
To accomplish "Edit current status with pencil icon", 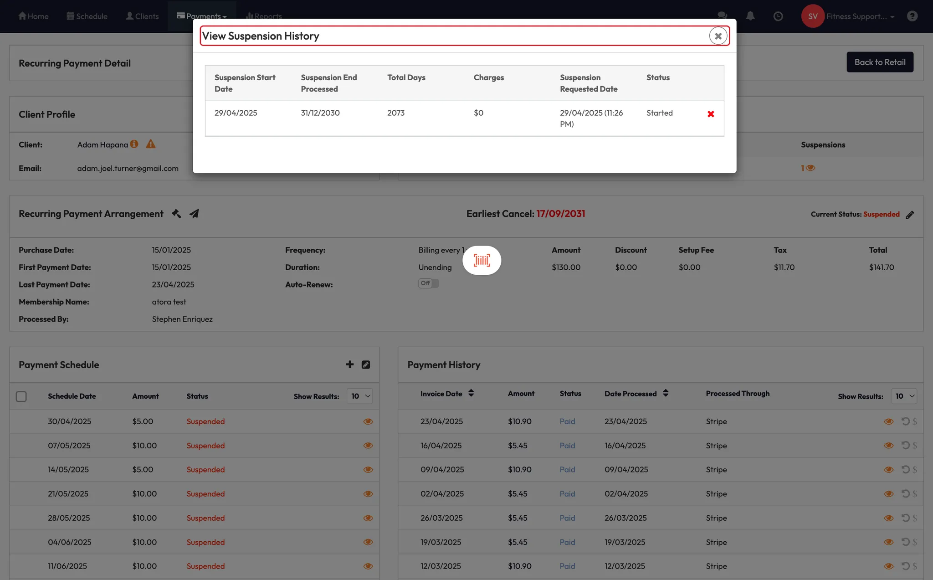I will (x=910, y=215).
